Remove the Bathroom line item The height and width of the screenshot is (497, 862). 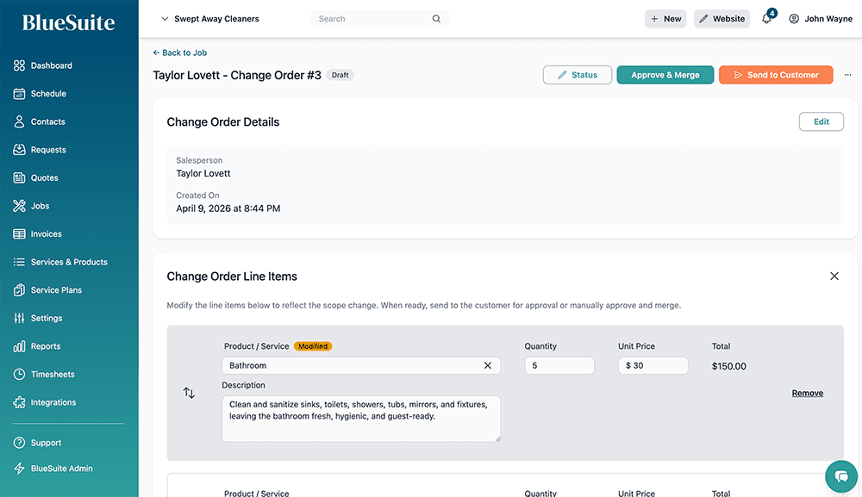pos(808,393)
